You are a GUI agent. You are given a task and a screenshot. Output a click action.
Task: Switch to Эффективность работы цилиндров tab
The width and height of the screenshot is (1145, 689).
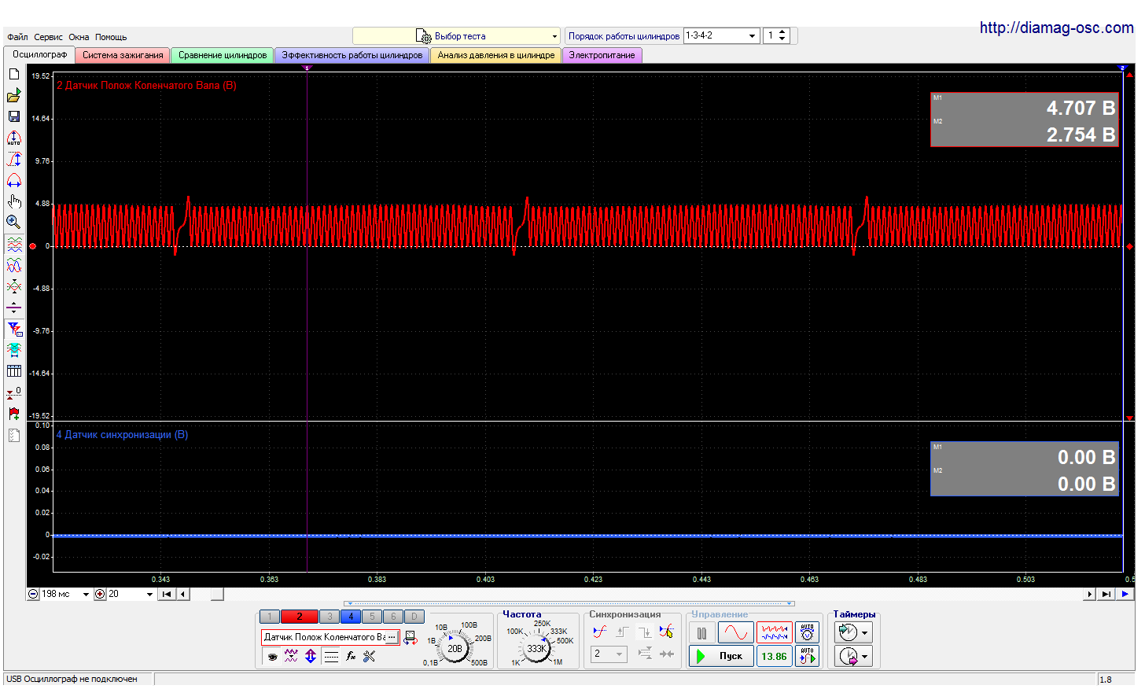(x=352, y=55)
